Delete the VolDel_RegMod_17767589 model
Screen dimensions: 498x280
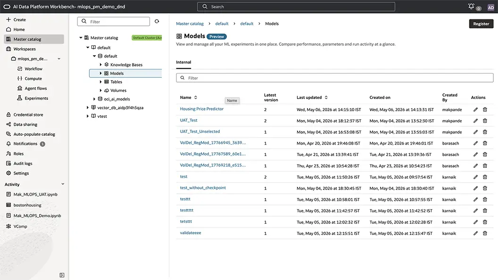[485, 154]
